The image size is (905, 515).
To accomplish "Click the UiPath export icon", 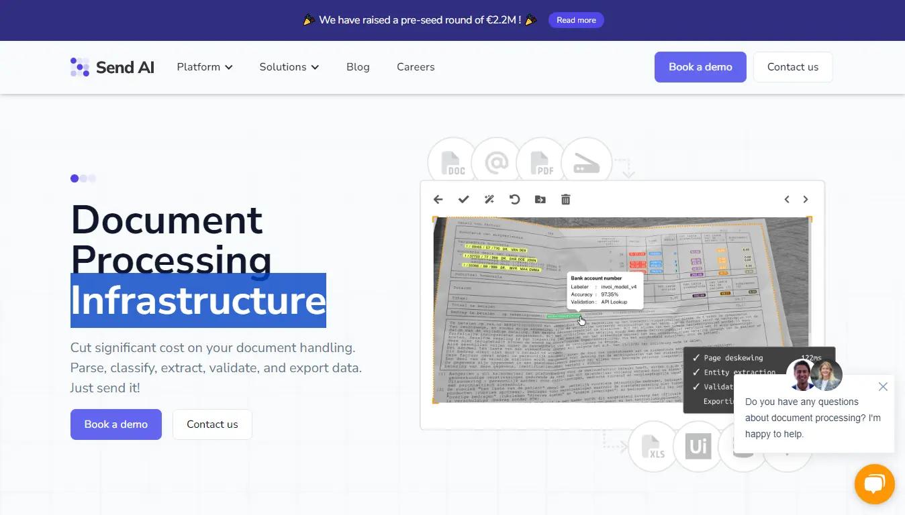I will (x=698, y=446).
